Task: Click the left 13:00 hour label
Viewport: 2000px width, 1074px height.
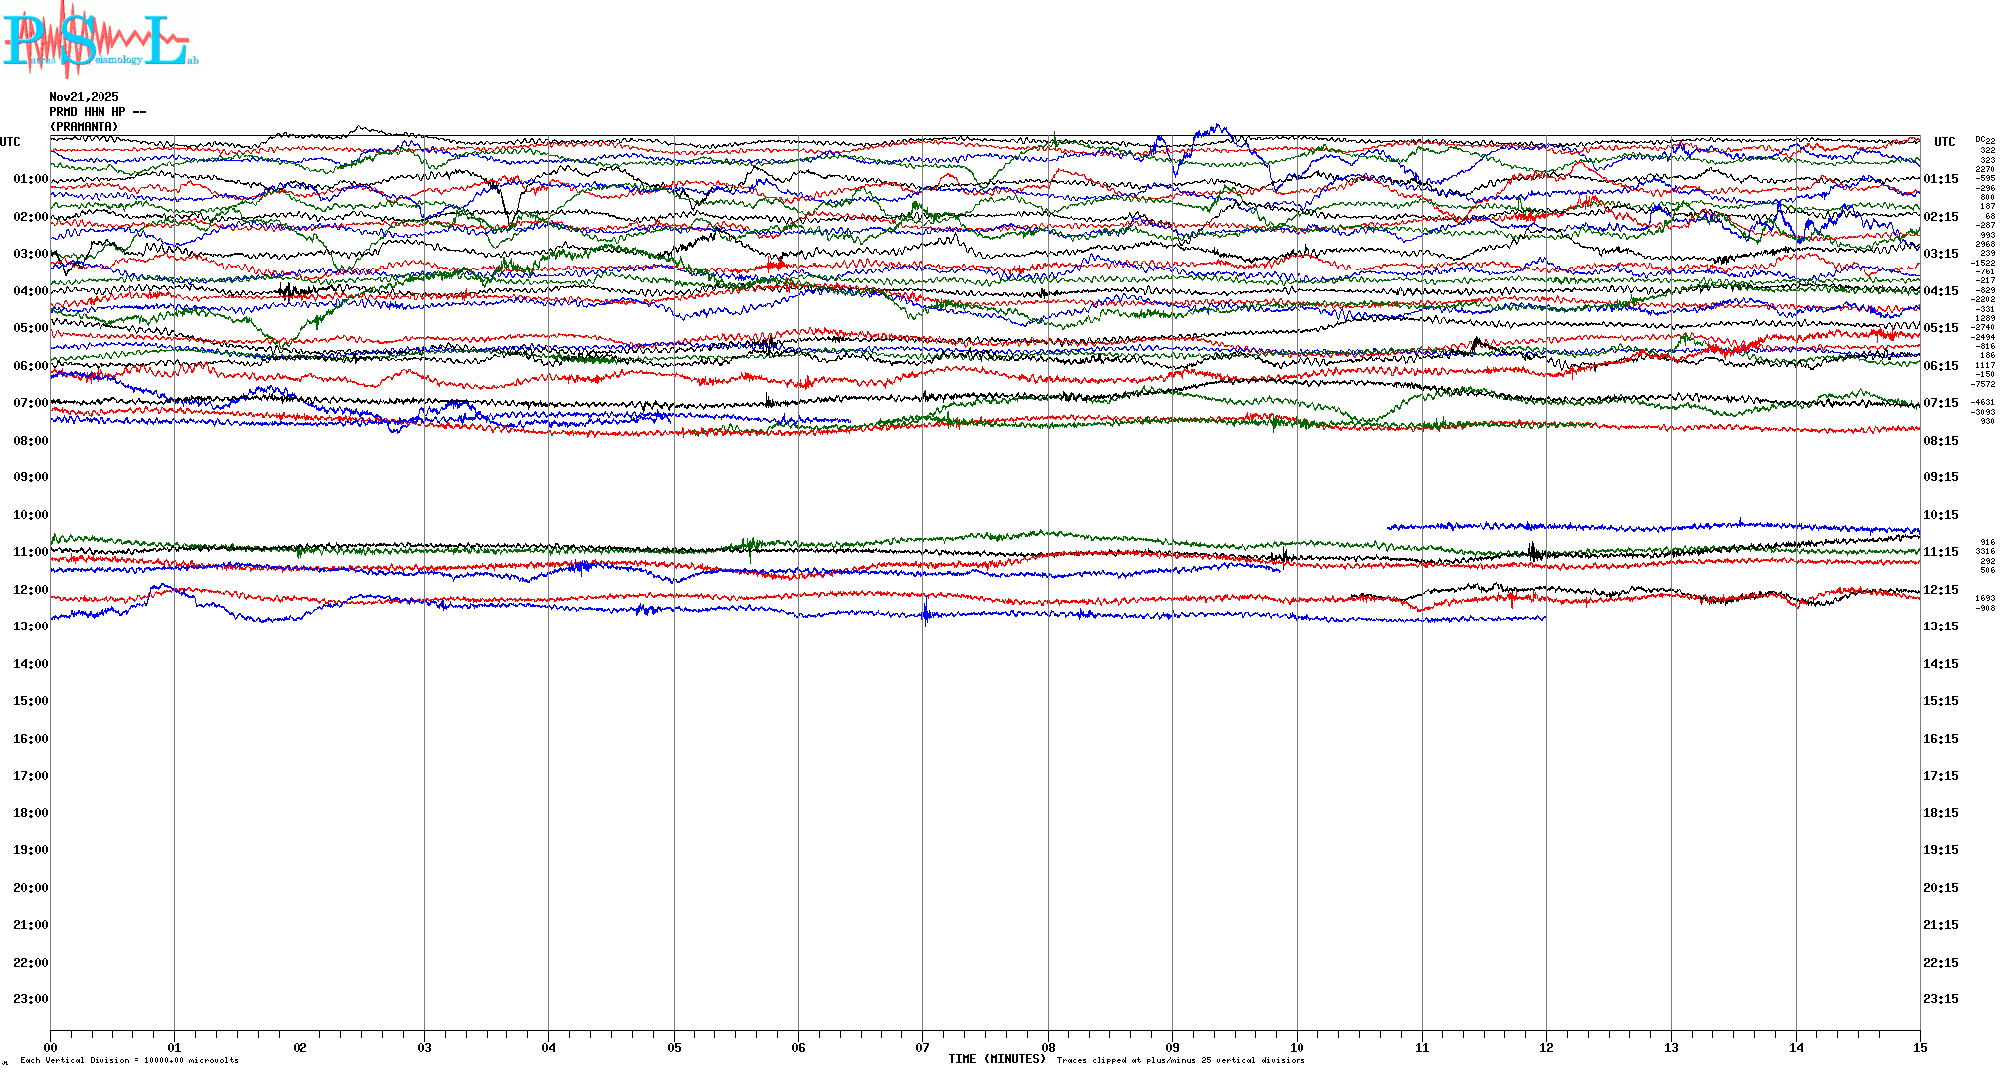Action: [x=30, y=626]
